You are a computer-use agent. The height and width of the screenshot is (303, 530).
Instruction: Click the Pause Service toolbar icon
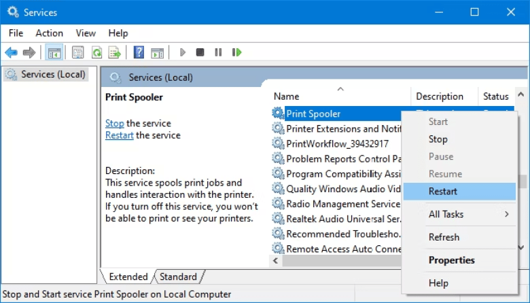(x=218, y=52)
